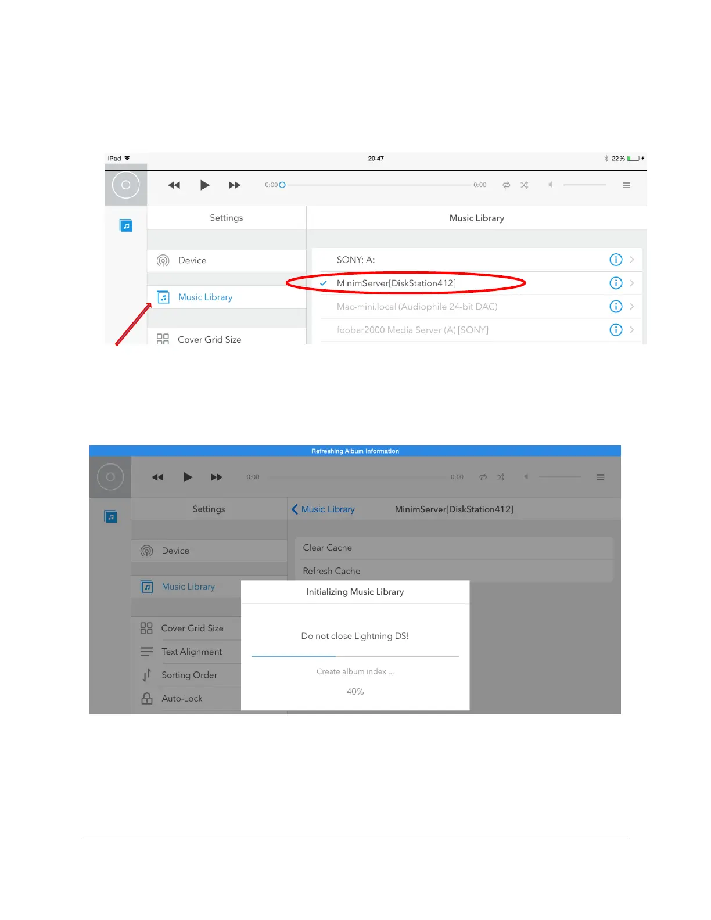Mute speaker icon in top player bar

[550, 185]
